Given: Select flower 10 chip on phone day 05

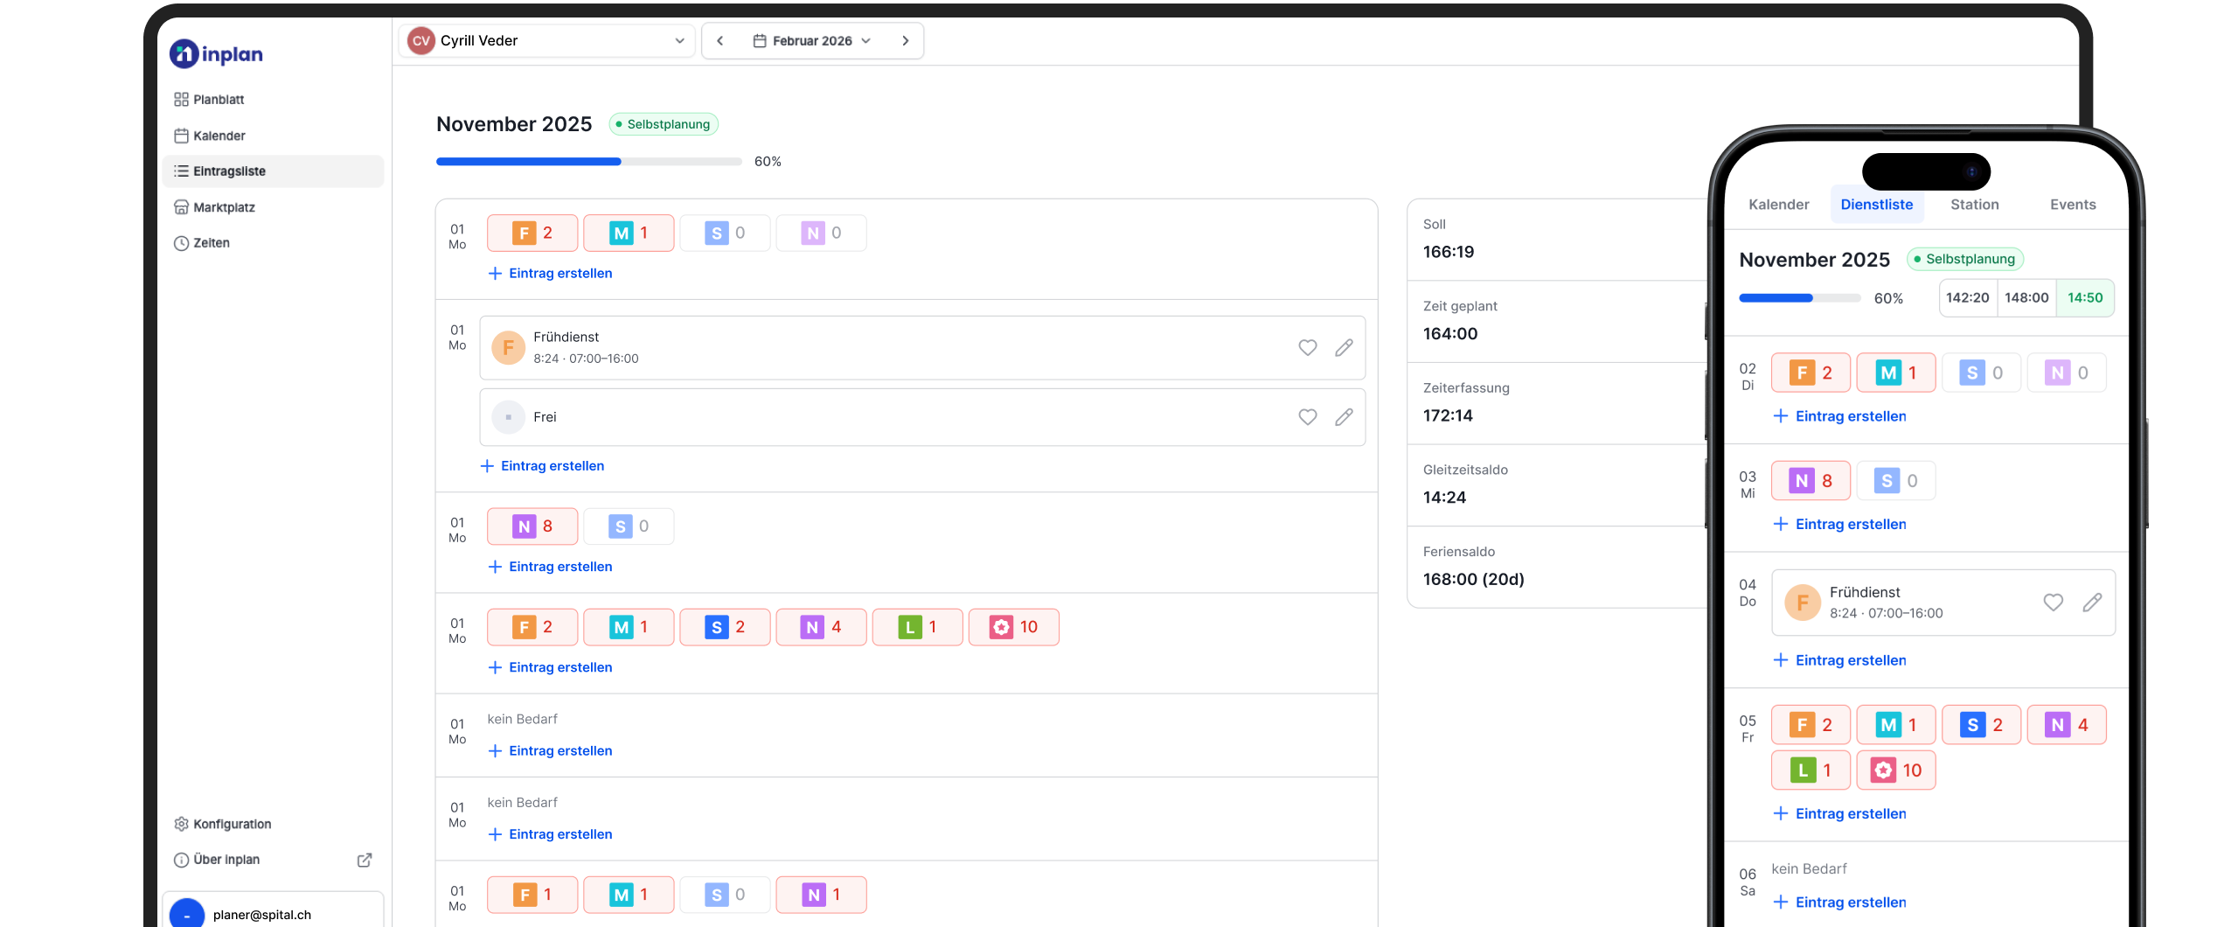Looking at the screenshot, I should click(x=1896, y=770).
